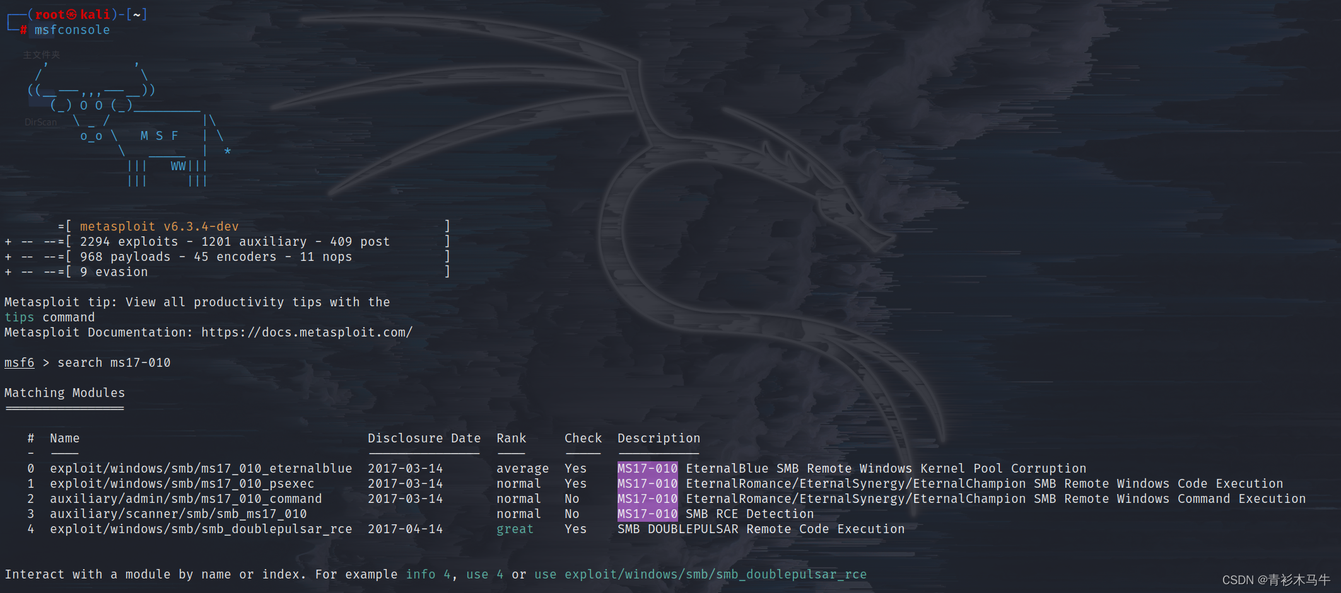Click 'SMB RCE Detection' description text
The height and width of the screenshot is (593, 1341).
pyautogui.click(x=749, y=514)
